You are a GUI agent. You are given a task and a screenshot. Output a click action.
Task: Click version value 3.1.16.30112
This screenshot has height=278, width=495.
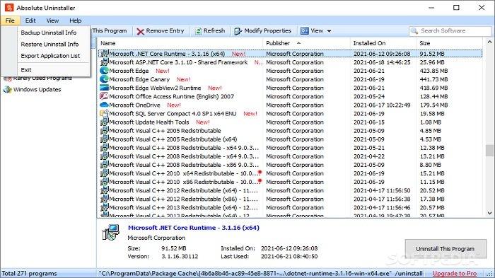pos(180,256)
